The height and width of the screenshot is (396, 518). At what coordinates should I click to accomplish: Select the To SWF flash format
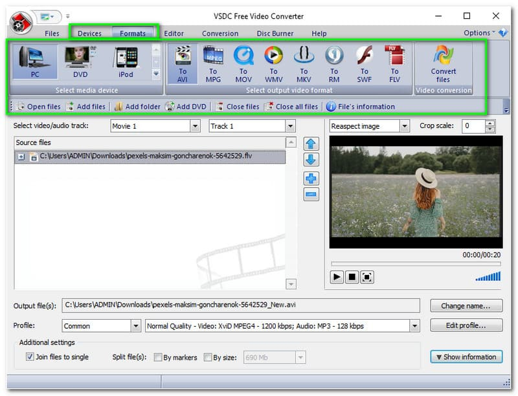point(365,64)
